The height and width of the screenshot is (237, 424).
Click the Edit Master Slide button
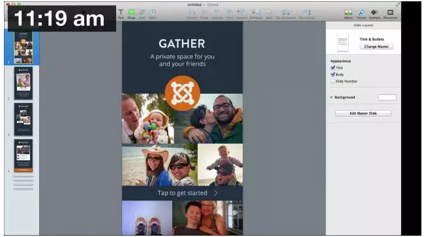click(363, 113)
